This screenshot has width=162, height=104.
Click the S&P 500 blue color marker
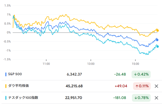(6, 74)
